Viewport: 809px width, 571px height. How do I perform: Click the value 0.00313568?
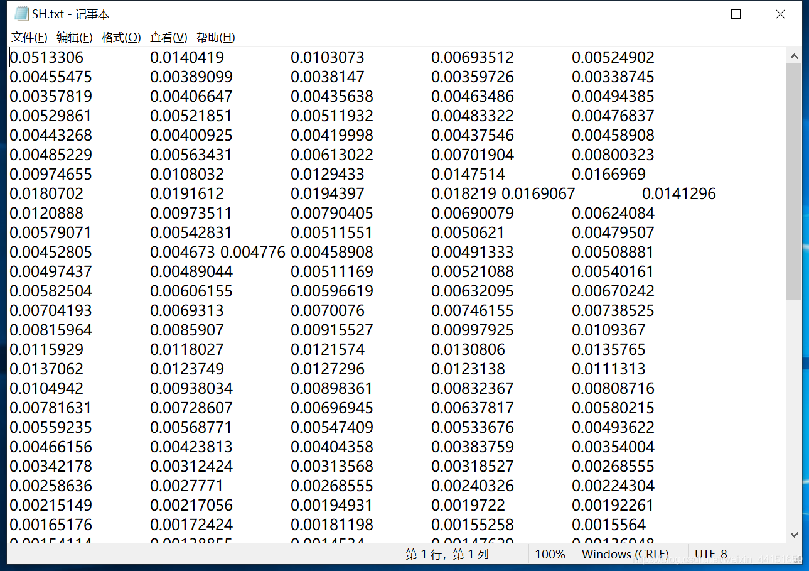point(332,467)
